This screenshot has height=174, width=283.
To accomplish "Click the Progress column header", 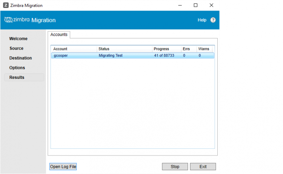I will (167, 49).
